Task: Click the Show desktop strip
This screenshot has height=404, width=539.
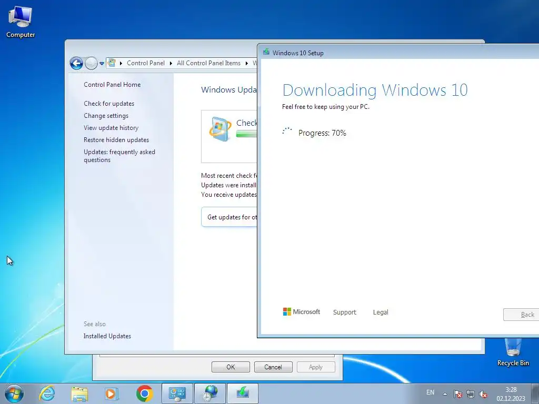Action: pos(535,393)
